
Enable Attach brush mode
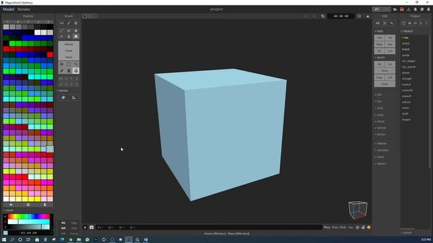pyautogui.click(x=69, y=44)
